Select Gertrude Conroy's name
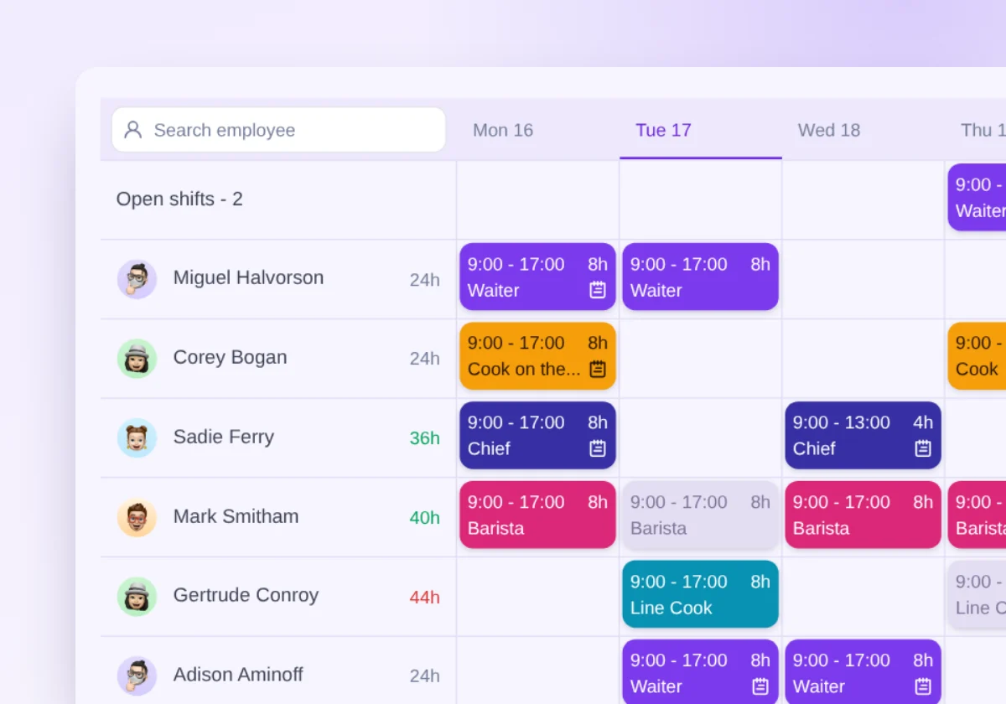Viewport: 1006px width, 704px height. (246, 595)
